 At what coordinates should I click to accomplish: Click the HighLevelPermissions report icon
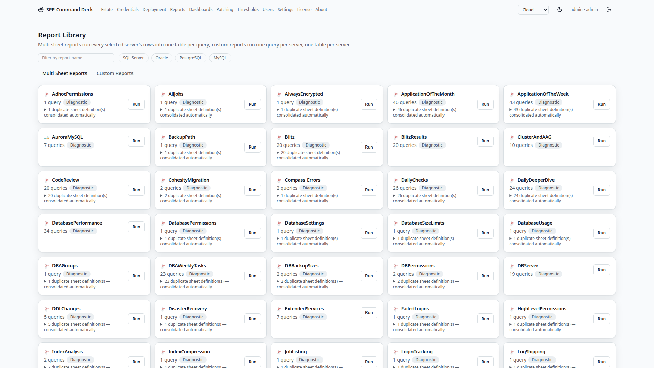tap(512, 309)
